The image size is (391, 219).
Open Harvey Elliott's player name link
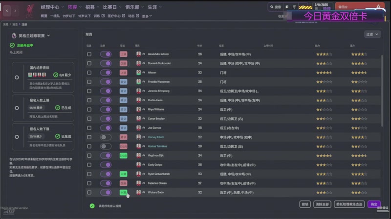click(156, 137)
